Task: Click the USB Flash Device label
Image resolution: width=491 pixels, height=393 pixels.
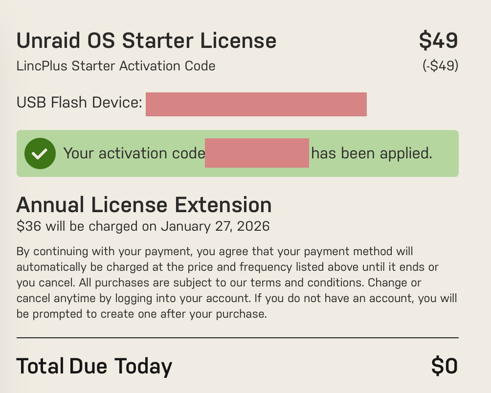Action: pos(79,102)
